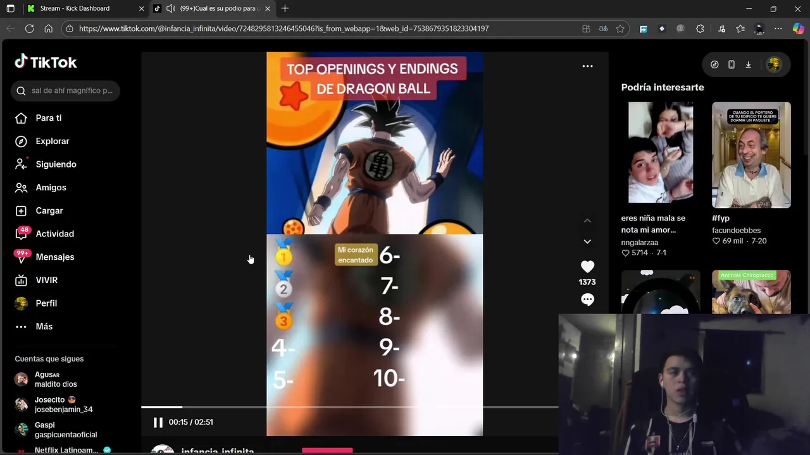The height and width of the screenshot is (455, 810).
Task: View site information padlock
Action: point(70,28)
